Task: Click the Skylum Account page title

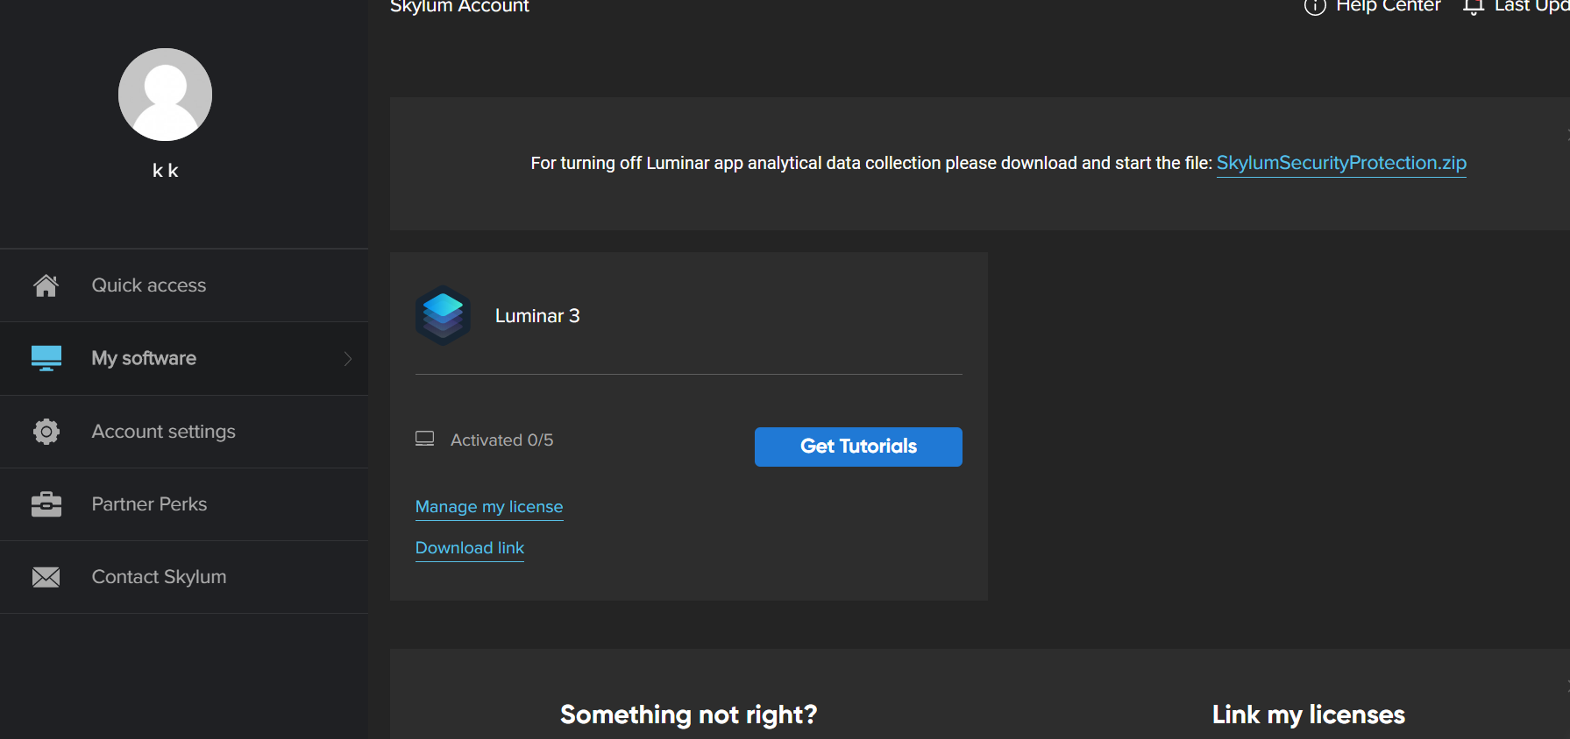Action: pos(459,7)
